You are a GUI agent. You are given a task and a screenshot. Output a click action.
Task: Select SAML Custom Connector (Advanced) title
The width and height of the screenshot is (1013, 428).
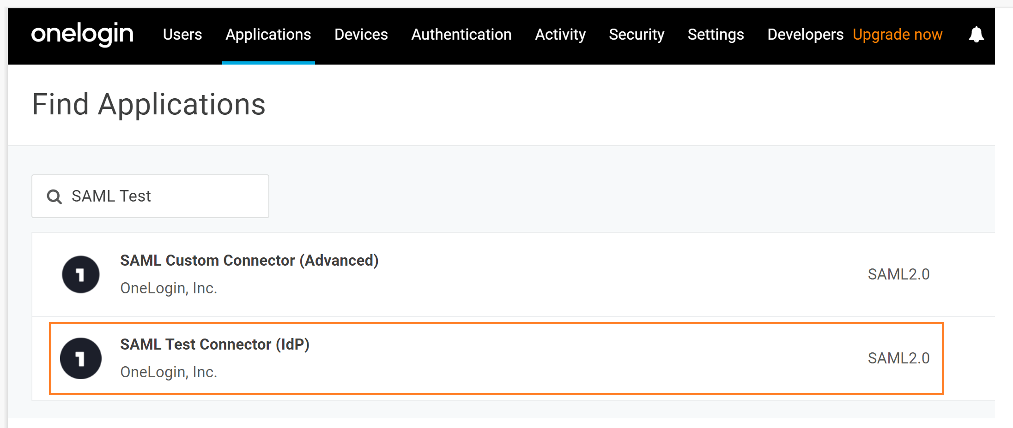(249, 261)
